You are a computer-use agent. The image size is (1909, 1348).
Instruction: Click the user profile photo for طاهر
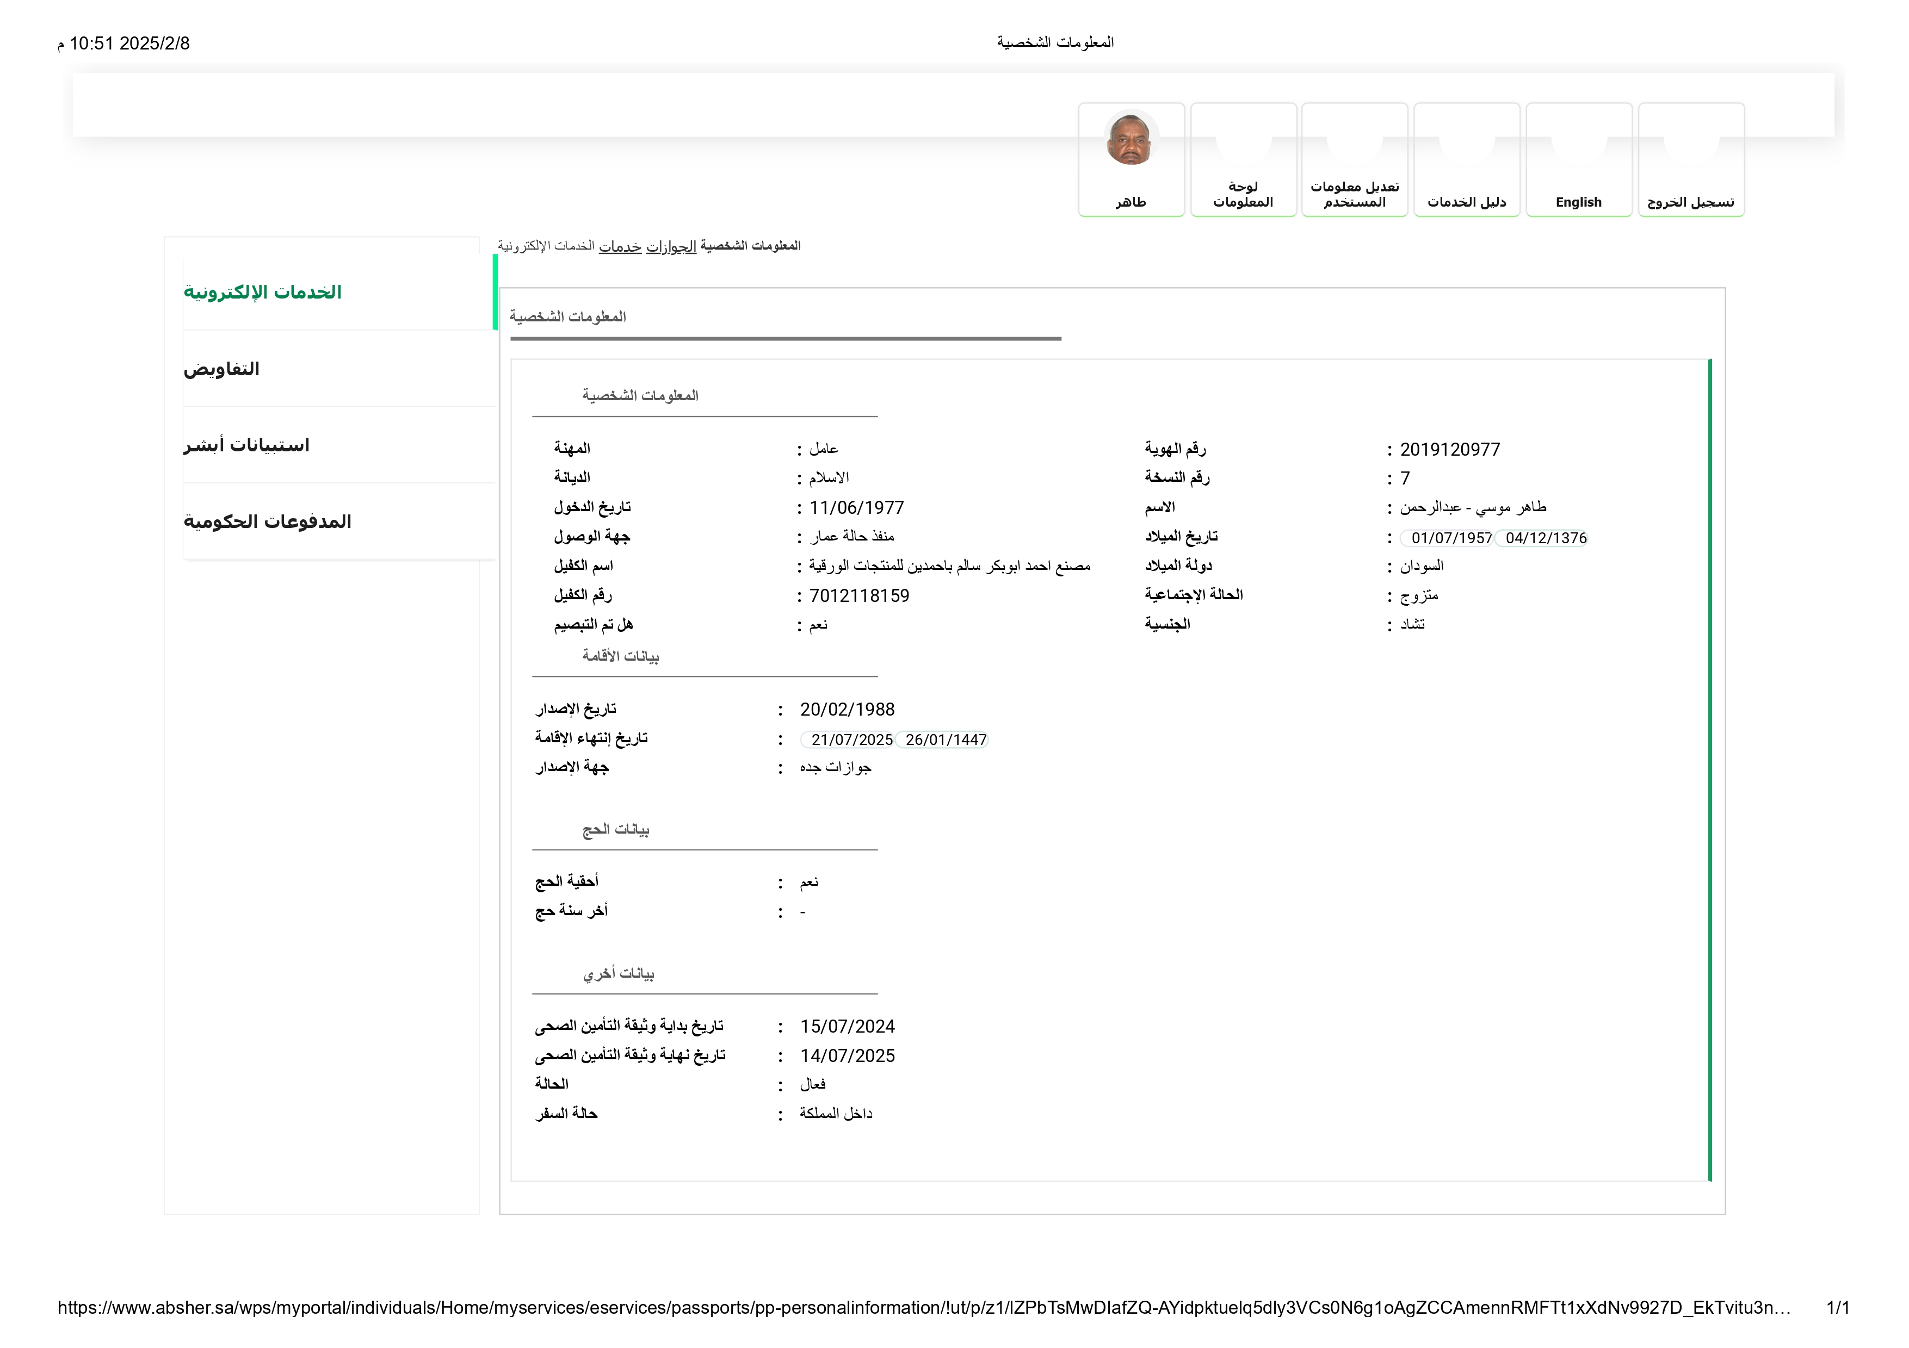click(x=1130, y=139)
